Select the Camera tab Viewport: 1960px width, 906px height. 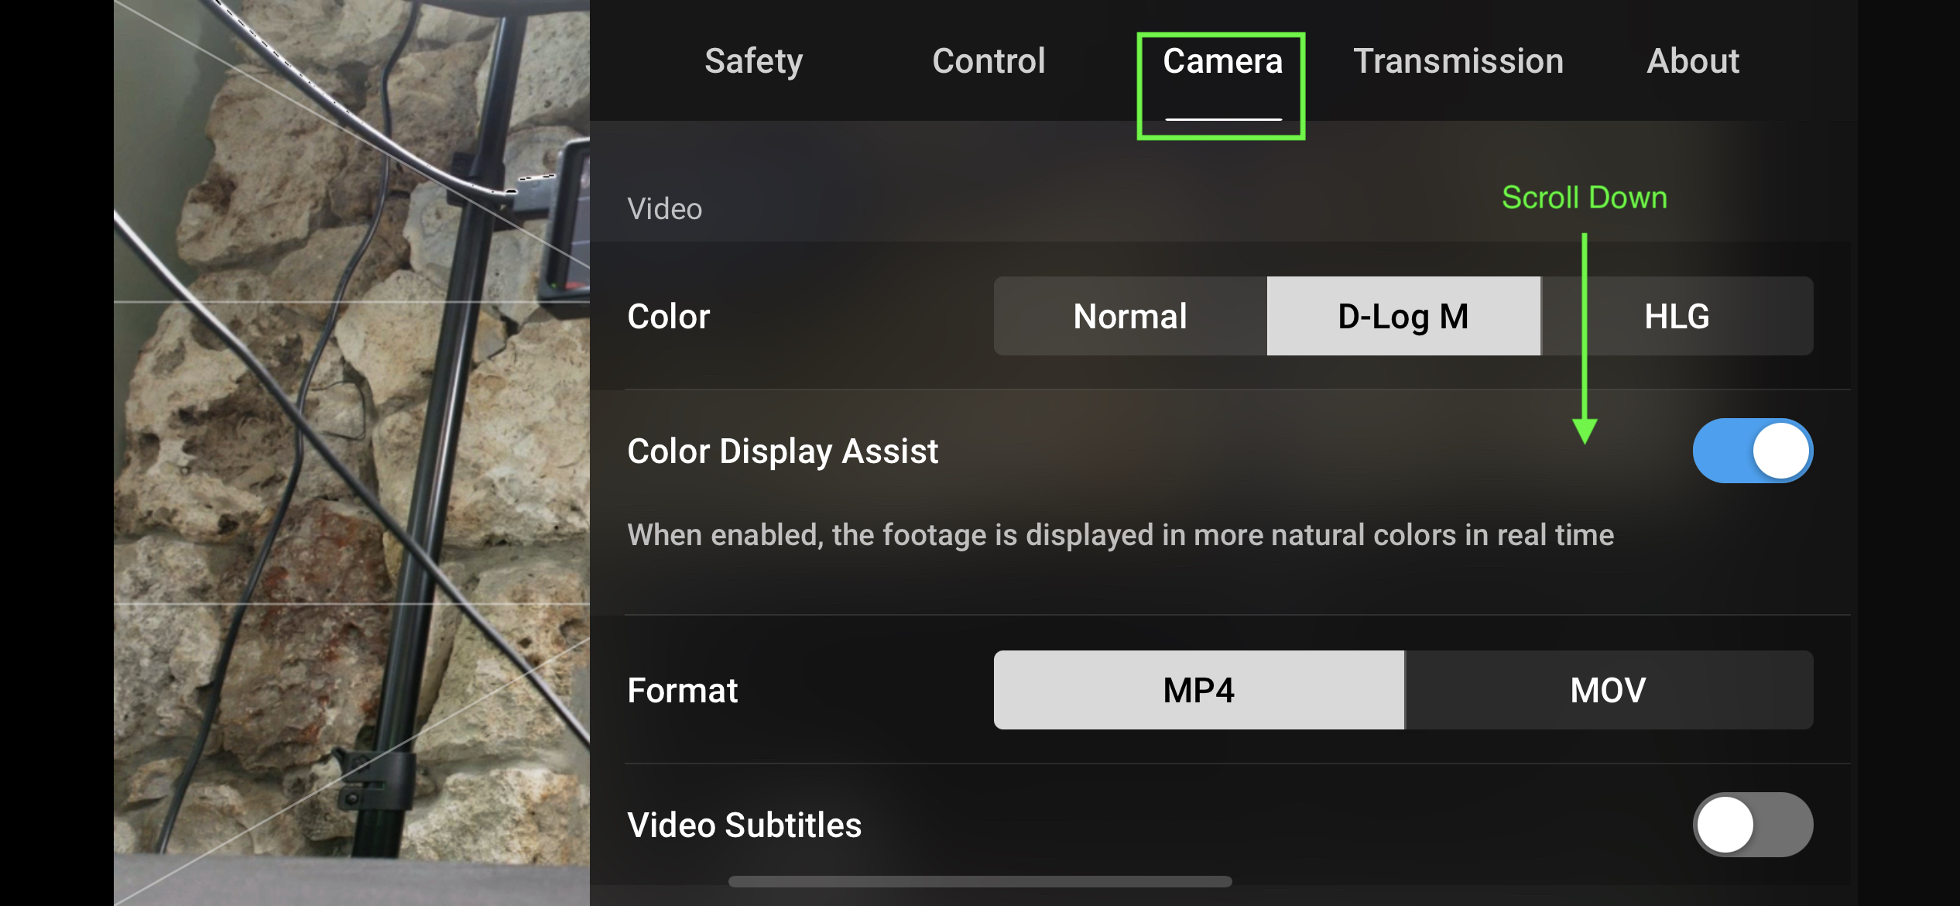(1222, 61)
